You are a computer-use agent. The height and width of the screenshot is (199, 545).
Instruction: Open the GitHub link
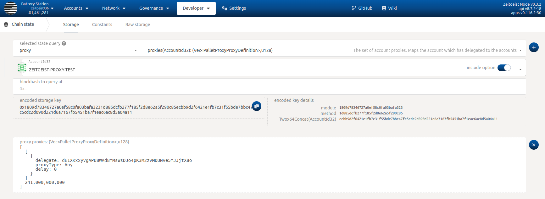362,8
